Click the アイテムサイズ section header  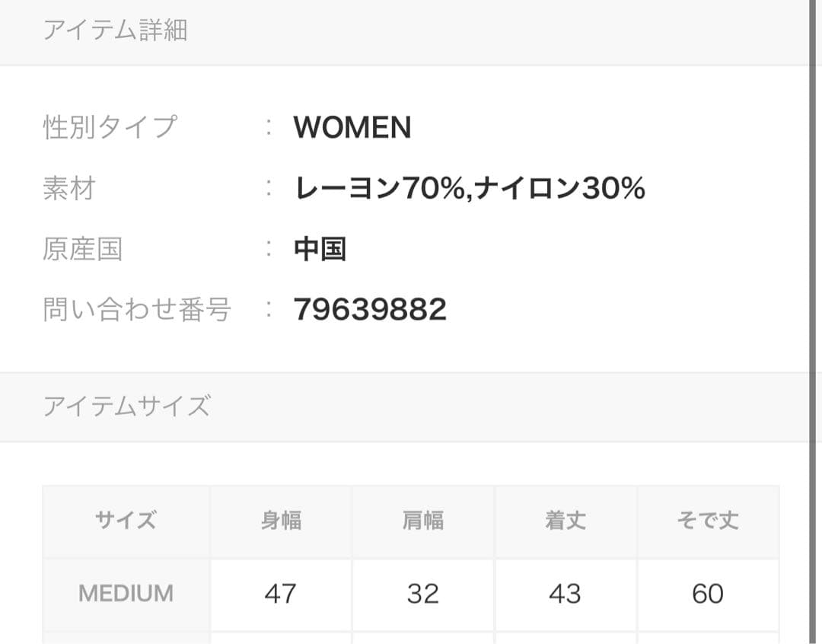point(127,406)
